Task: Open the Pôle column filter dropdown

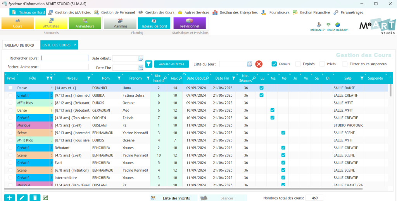Action: pyautogui.click(x=48, y=78)
